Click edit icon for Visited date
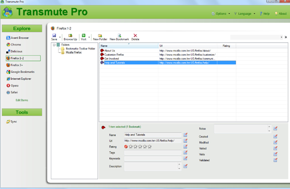Viewport: 290px width, 189px height. [x=275, y=148]
